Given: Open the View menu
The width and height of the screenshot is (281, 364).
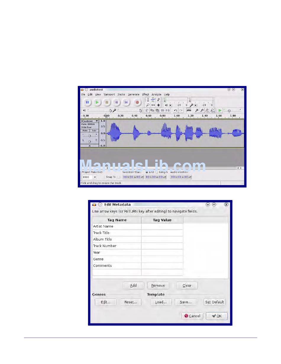Looking at the screenshot, I should (98, 94).
